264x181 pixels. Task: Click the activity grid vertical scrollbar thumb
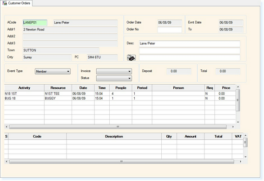pyautogui.click(x=238, y=100)
